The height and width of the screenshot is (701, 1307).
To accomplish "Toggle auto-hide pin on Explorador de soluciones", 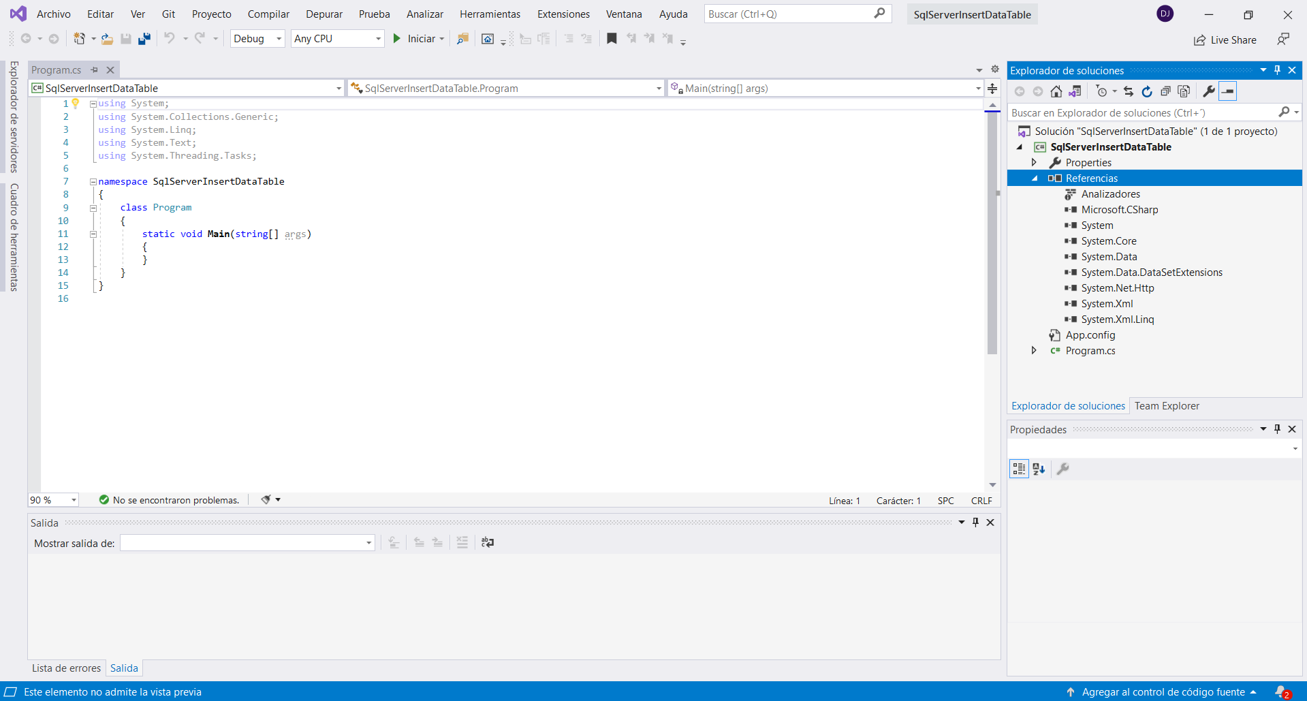I will 1277,70.
